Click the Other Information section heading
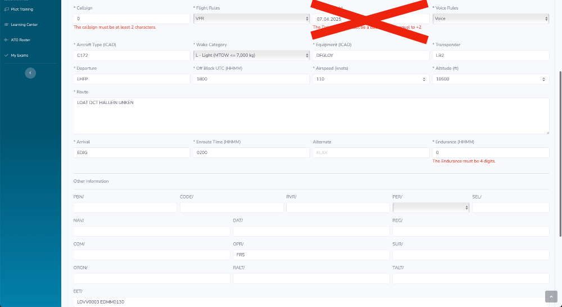Viewport: 562px width, 307px height. pos(91,182)
